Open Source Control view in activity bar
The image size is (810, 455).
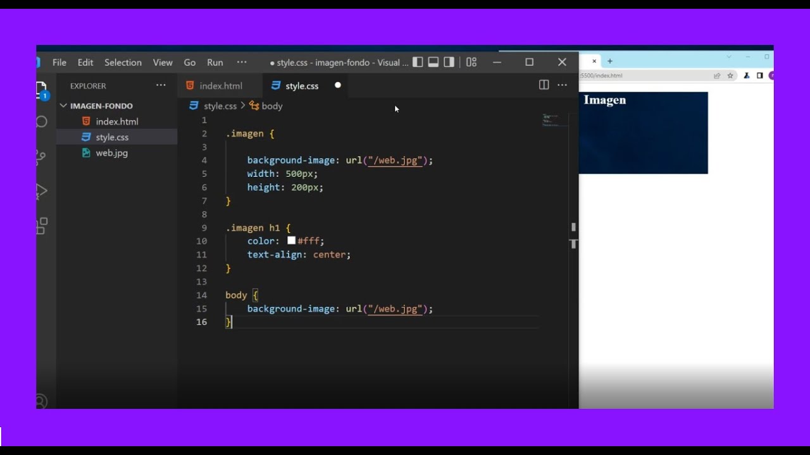41,157
